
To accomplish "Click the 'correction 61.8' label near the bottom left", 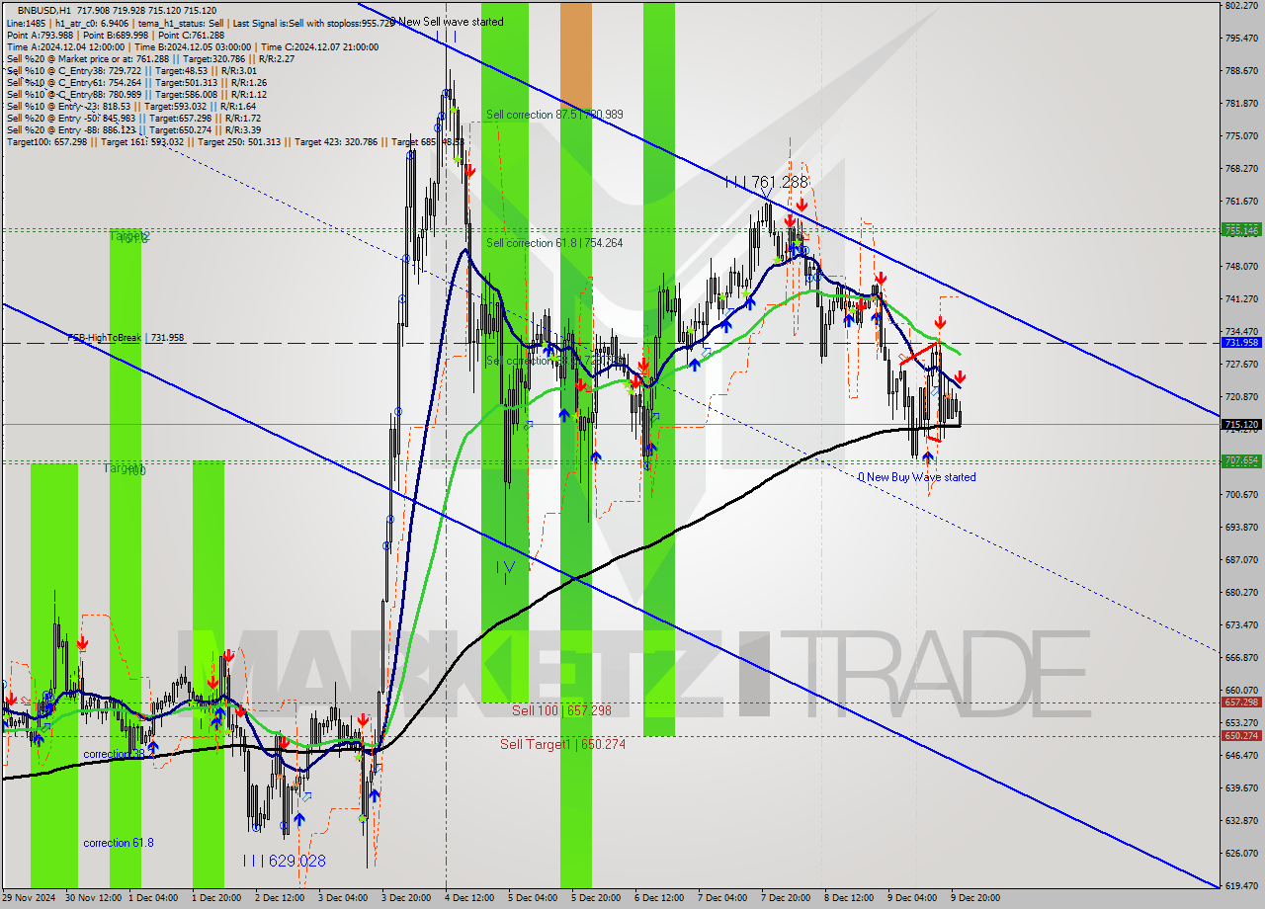I will 119,843.
